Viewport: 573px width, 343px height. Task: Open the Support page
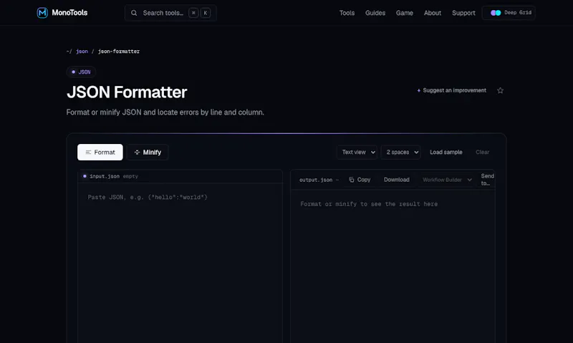(463, 13)
